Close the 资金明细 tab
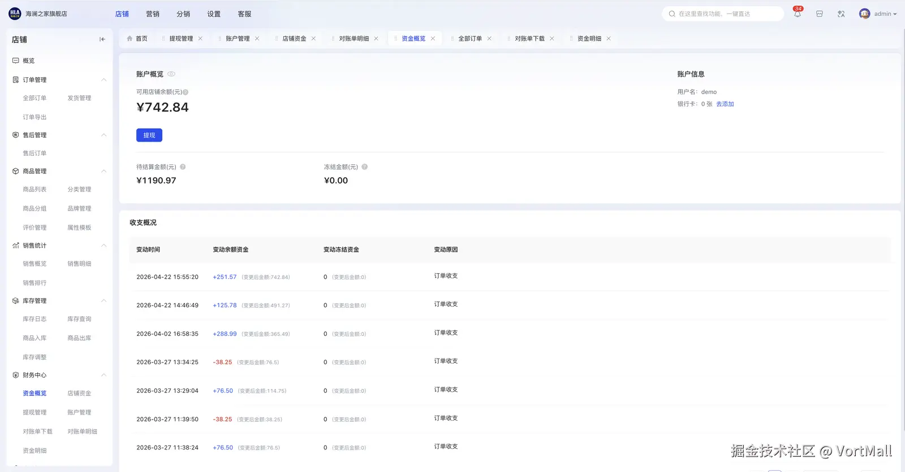Image resolution: width=905 pixels, height=472 pixels. coord(609,38)
